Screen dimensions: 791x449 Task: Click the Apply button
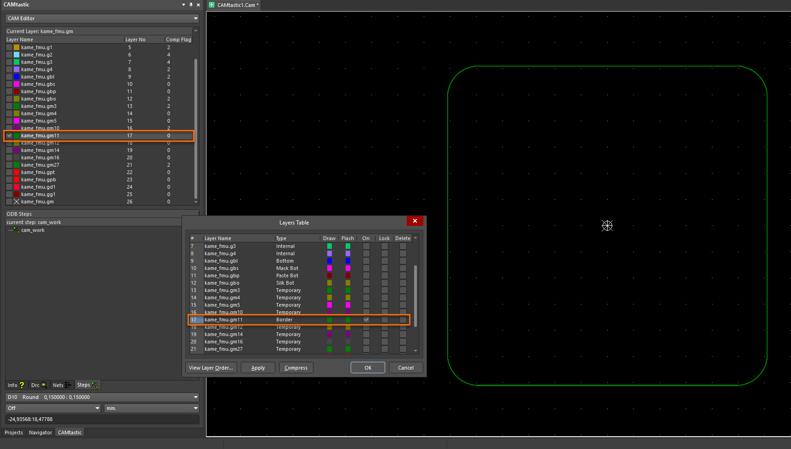coord(258,368)
